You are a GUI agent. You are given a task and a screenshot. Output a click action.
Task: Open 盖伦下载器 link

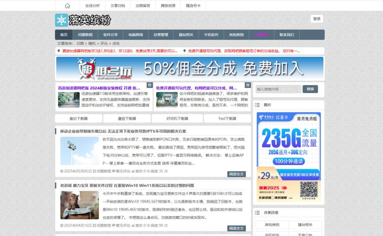79,119
